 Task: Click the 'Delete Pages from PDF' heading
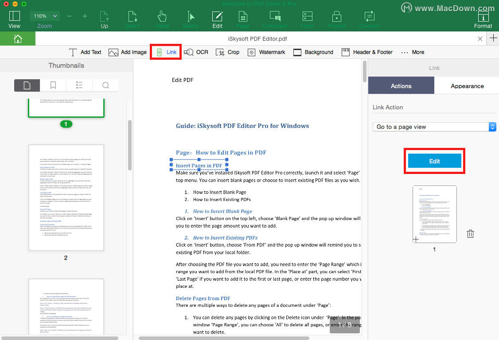[203, 298]
